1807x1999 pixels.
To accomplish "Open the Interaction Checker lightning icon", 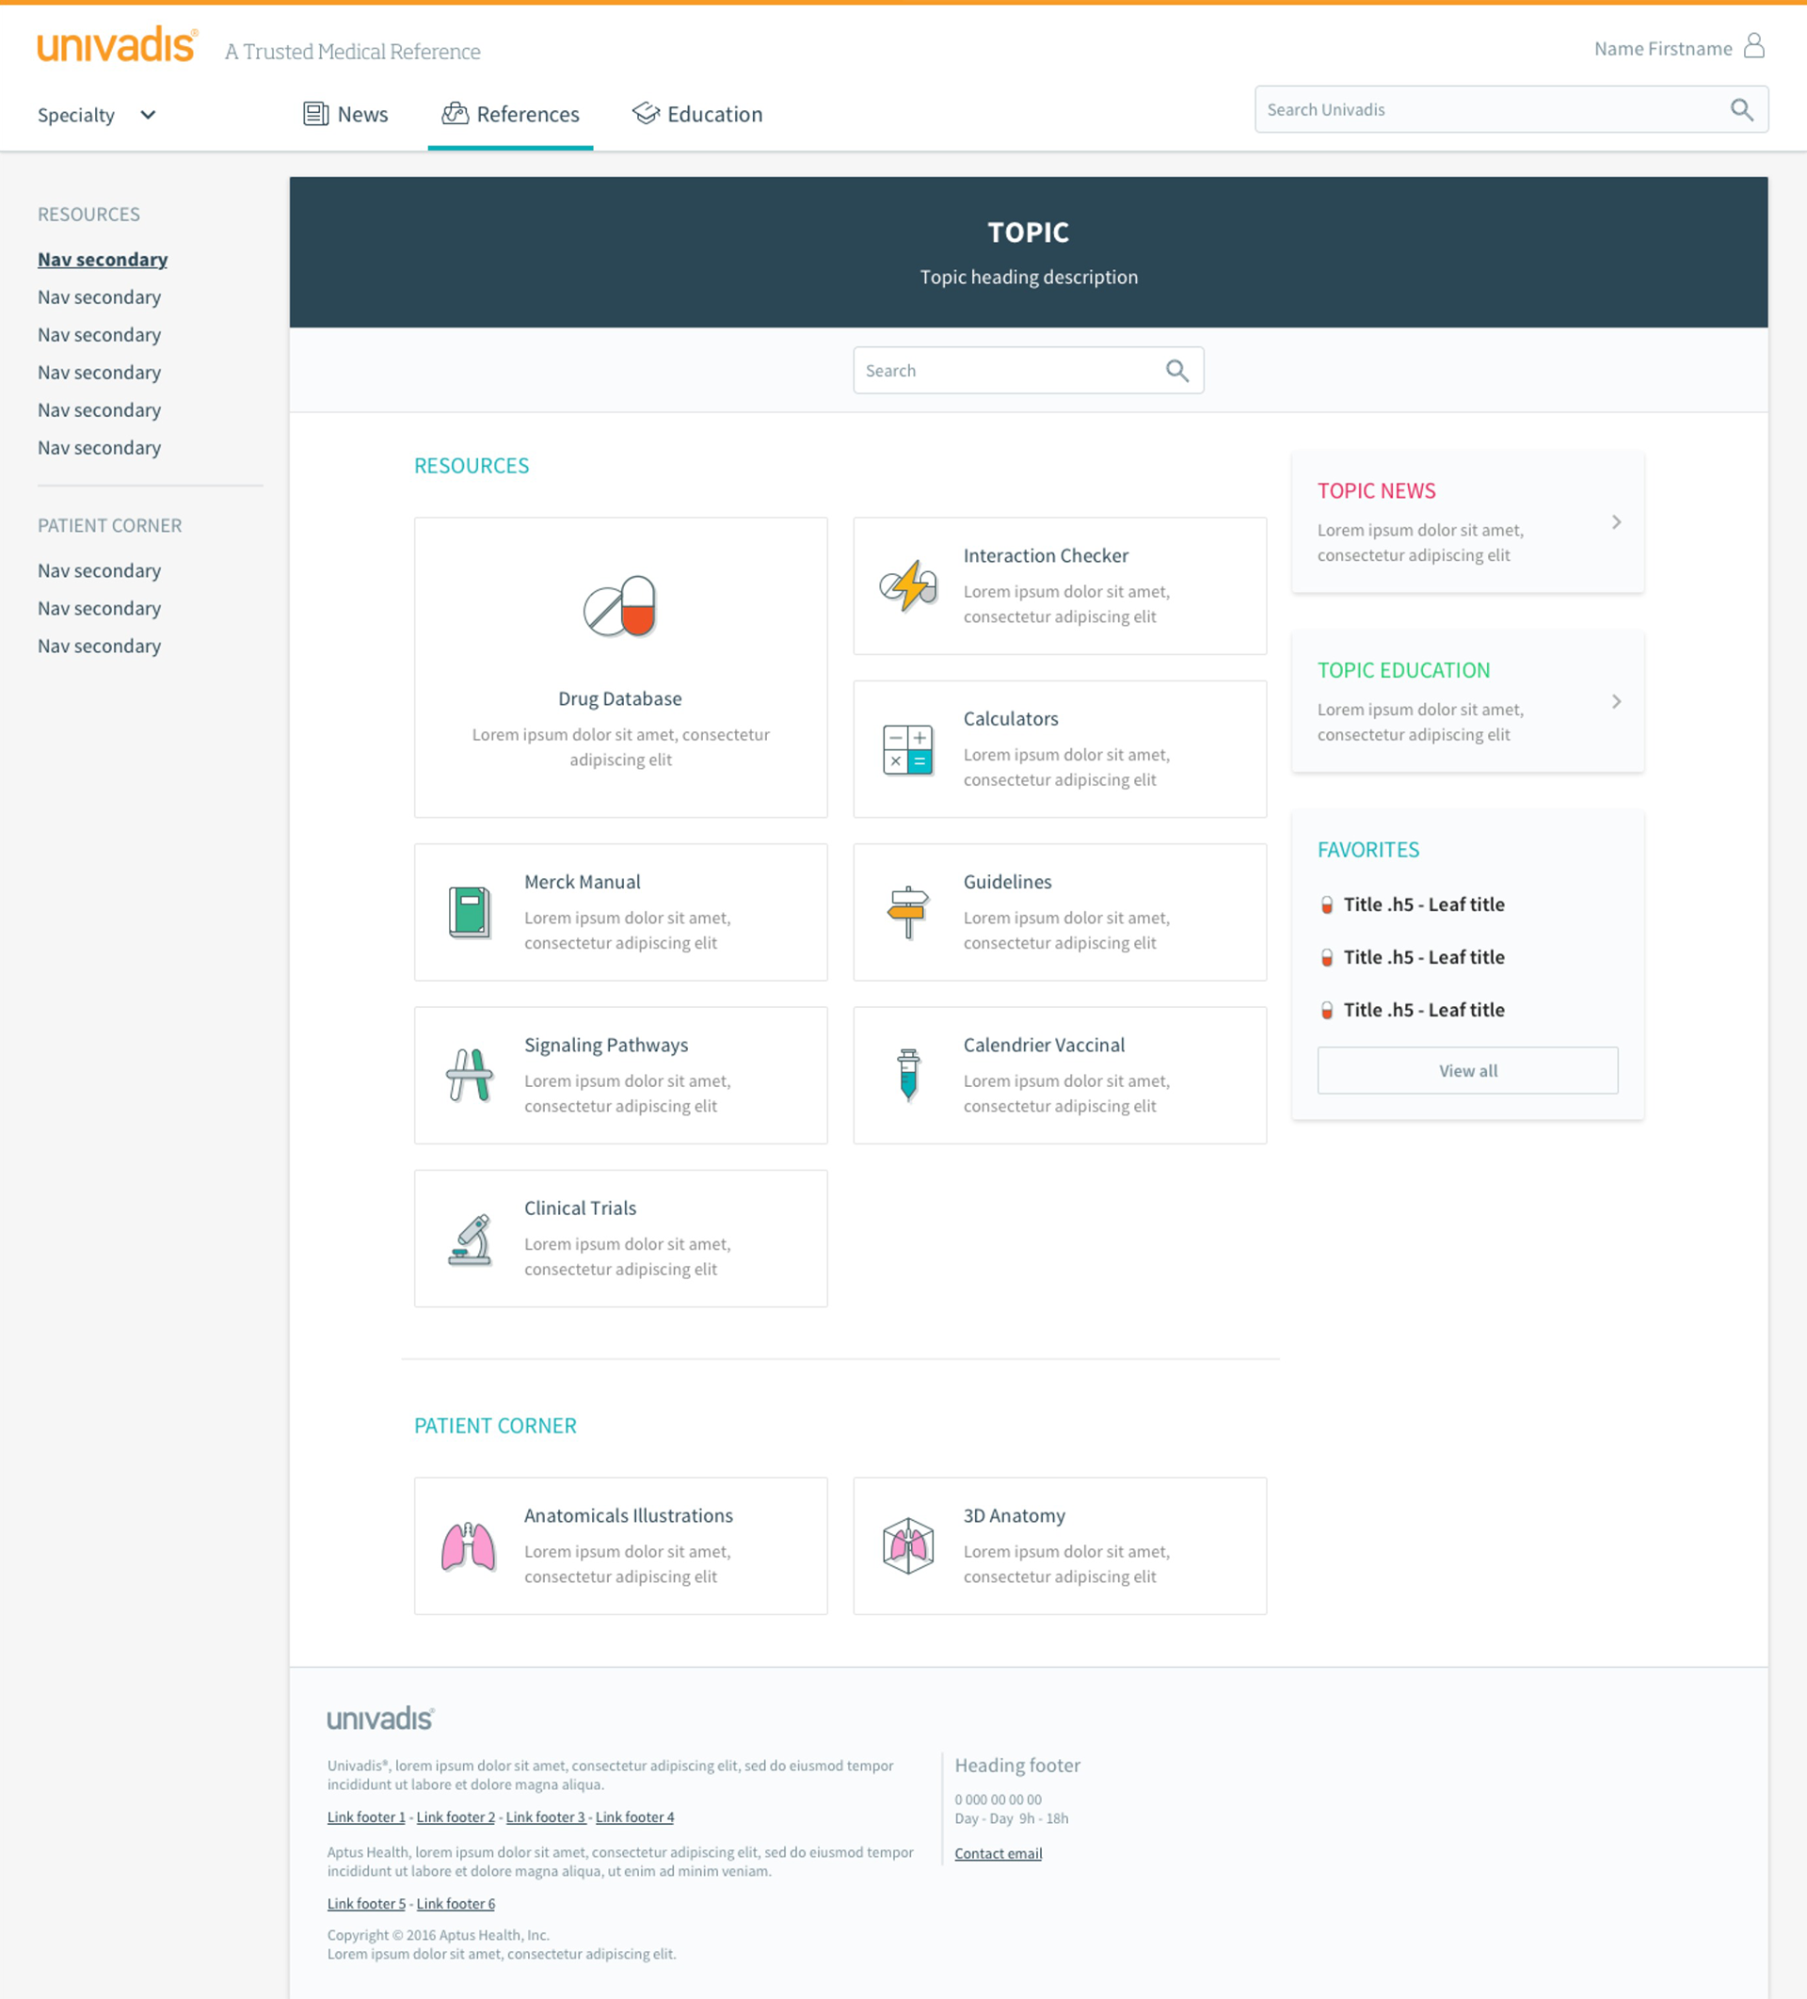I will (x=907, y=585).
